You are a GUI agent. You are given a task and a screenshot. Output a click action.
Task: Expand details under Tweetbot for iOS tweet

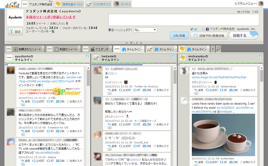[x=23, y=134]
